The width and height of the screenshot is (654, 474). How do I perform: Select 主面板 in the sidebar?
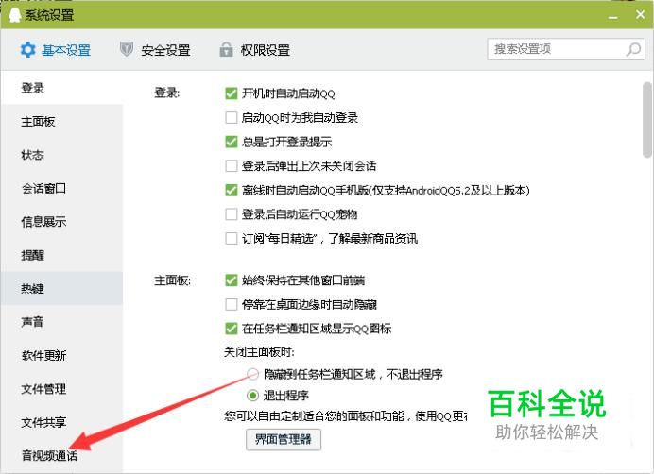61,121
